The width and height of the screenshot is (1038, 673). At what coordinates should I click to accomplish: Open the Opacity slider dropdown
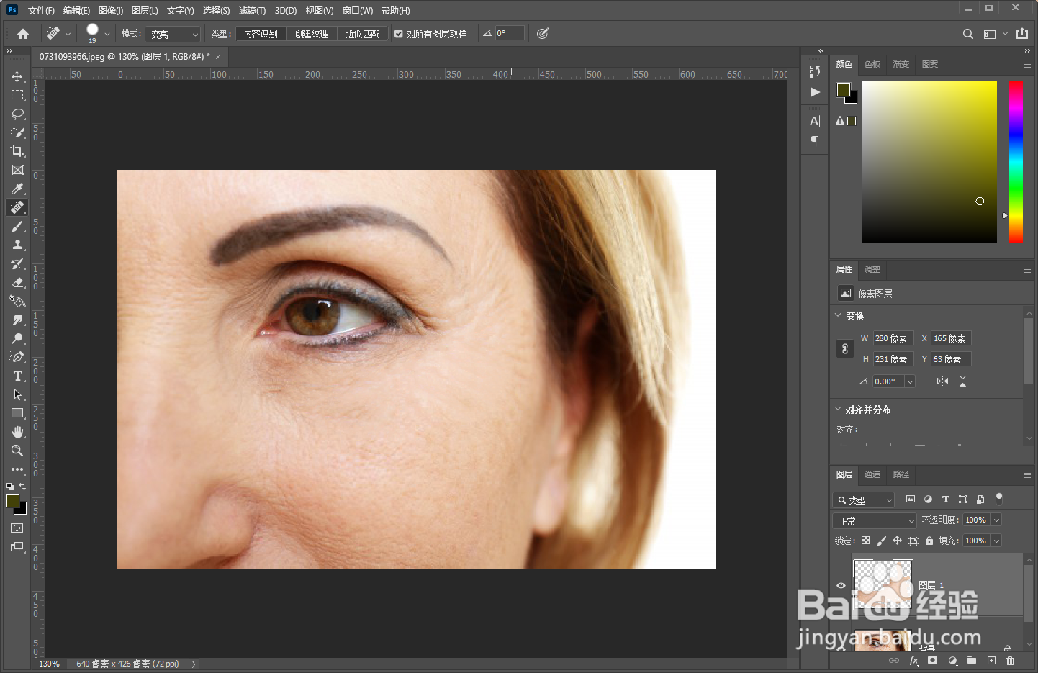pyautogui.click(x=997, y=520)
